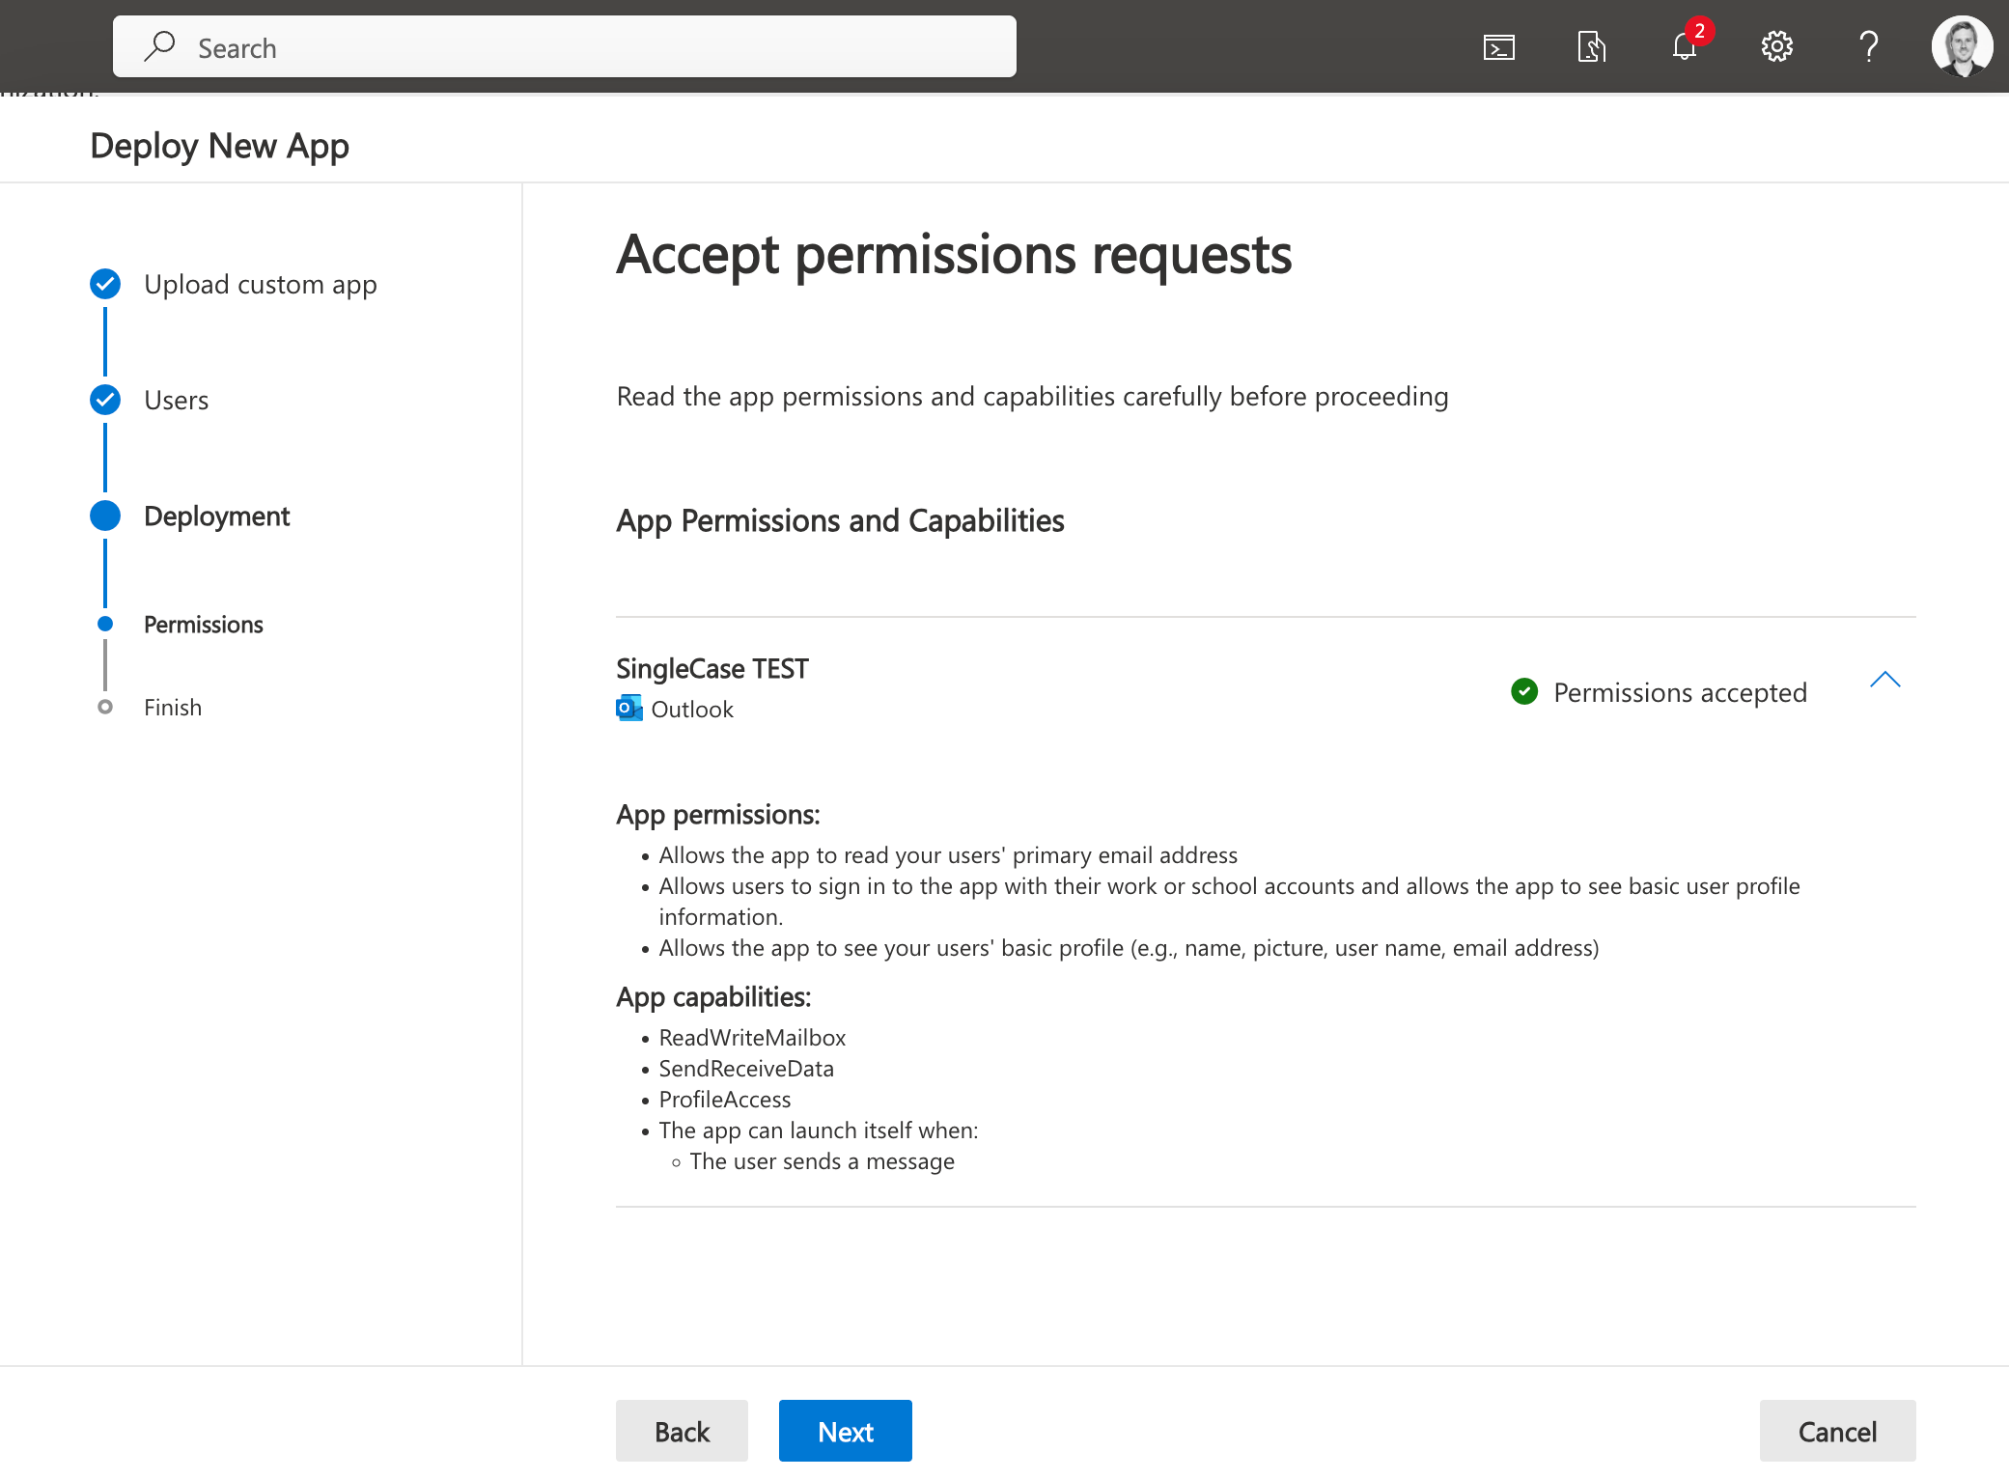The width and height of the screenshot is (2009, 1479).
Task: Click the users' basic profile permission line
Action: tap(1129, 948)
